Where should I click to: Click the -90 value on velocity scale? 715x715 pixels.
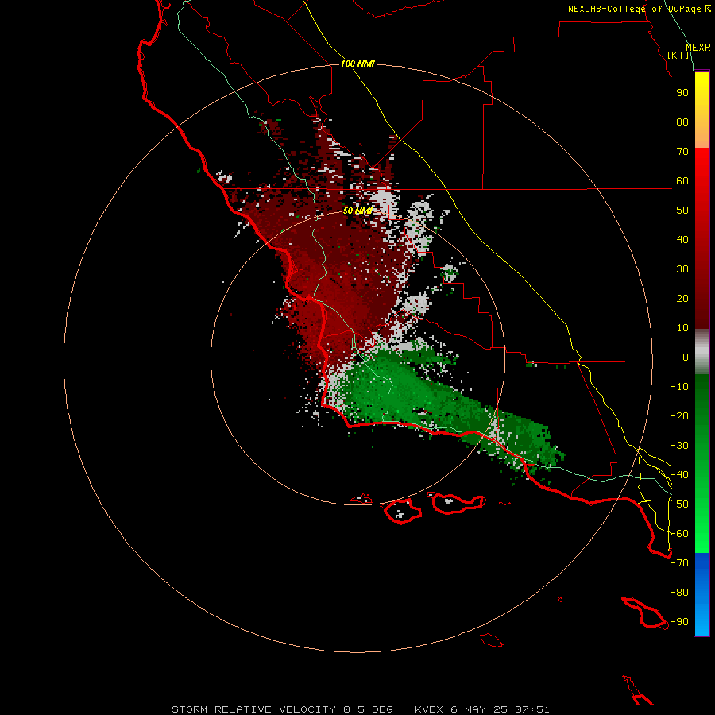679,622
